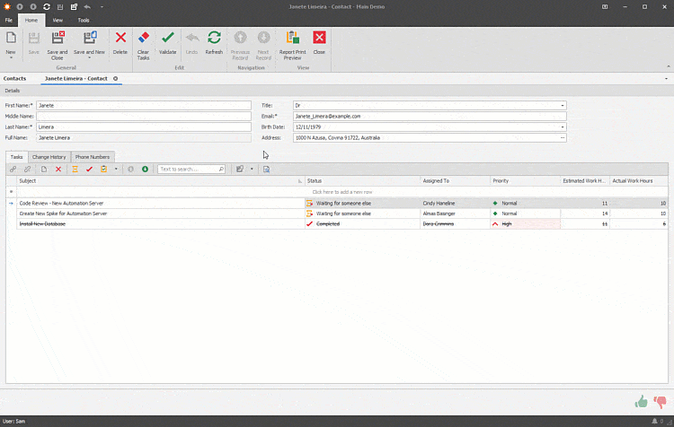674x427 pixels.
Task: Click the Save and Close ribbon icon
Action: (58, 38)
